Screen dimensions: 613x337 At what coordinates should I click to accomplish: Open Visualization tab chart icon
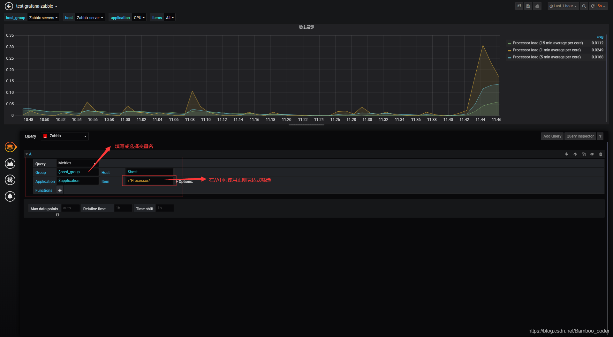click(10, 163)
